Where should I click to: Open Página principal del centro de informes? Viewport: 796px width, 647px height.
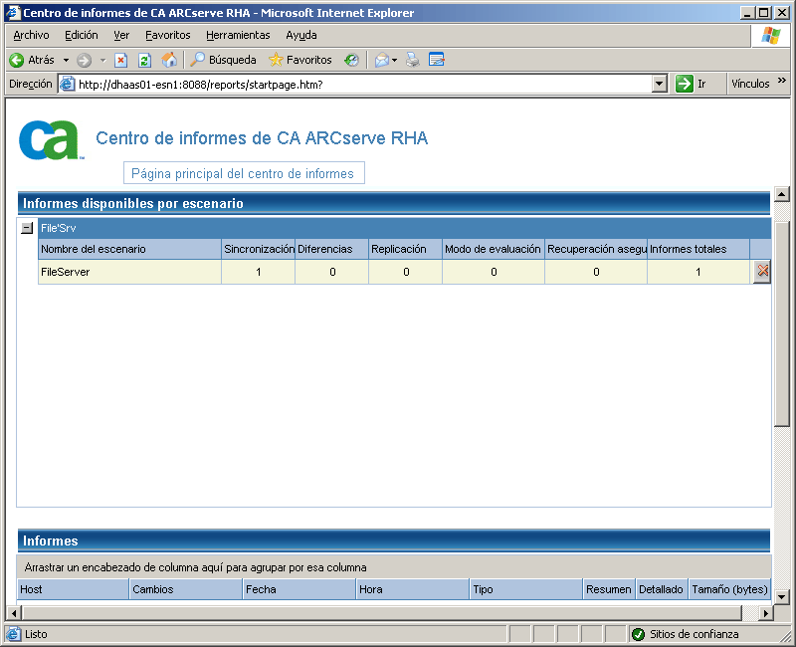tap(243, 171)
